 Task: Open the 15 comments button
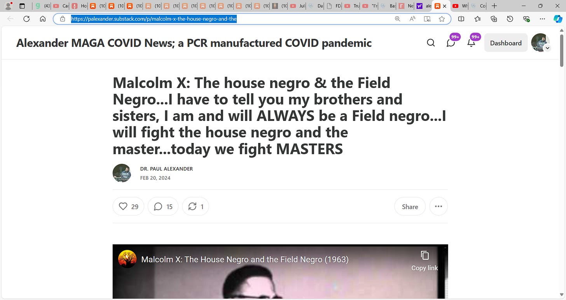point(163,206)
